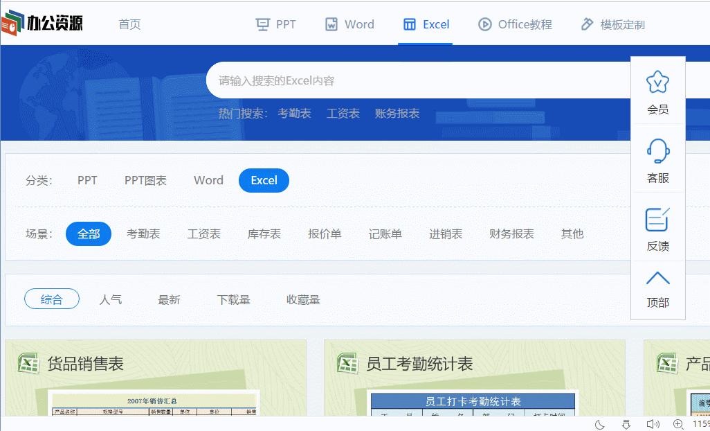
Task: Click the Office教程 play icon
Action: tap(484, 24)
